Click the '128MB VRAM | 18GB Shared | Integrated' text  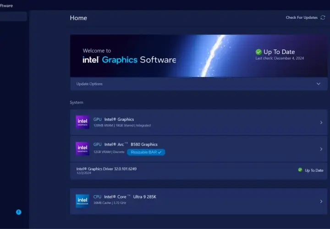coord(122,125)
